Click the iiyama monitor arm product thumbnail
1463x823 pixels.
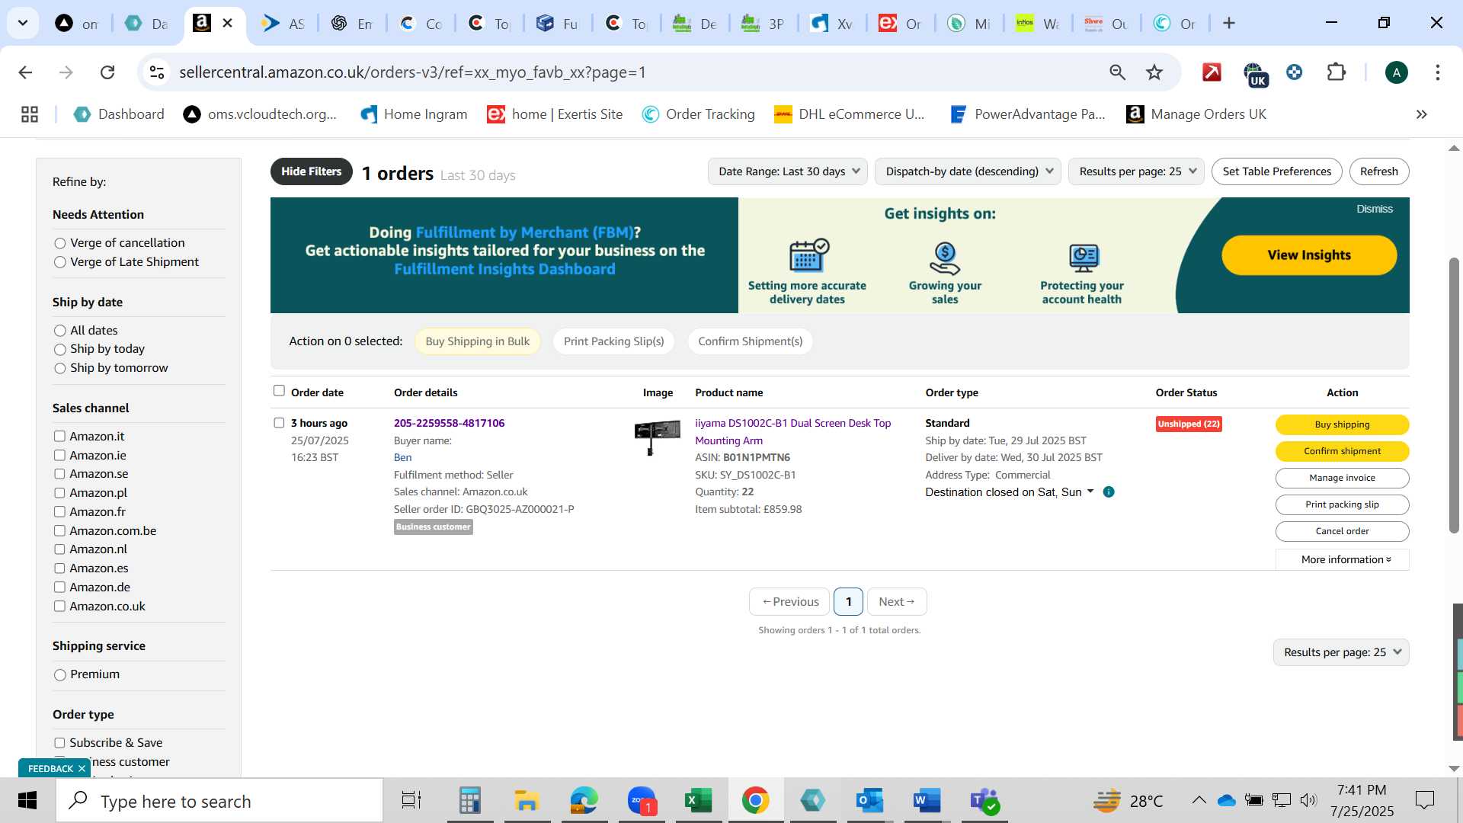pyautogui.click(x=657, y=437)
